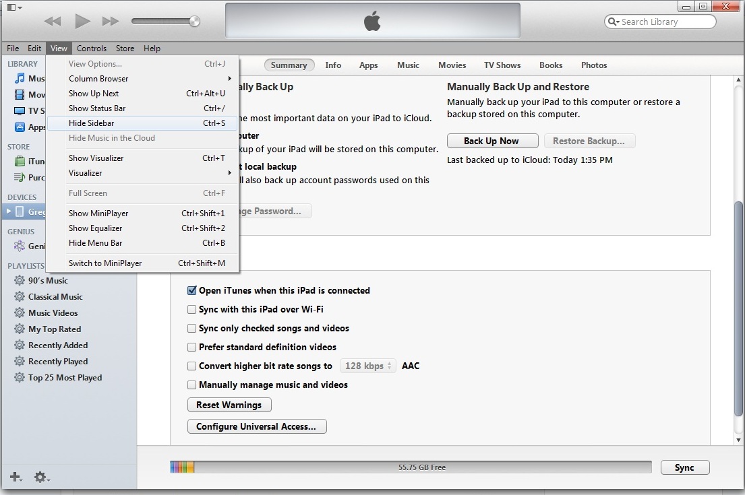Click the add playlist plus button
The height and width of the screenshot is (495, 745).
[x=16, y=477]
